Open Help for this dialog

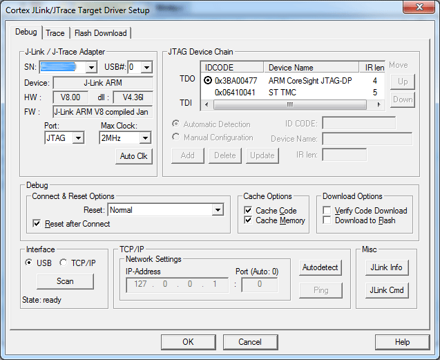click(403, 342)
